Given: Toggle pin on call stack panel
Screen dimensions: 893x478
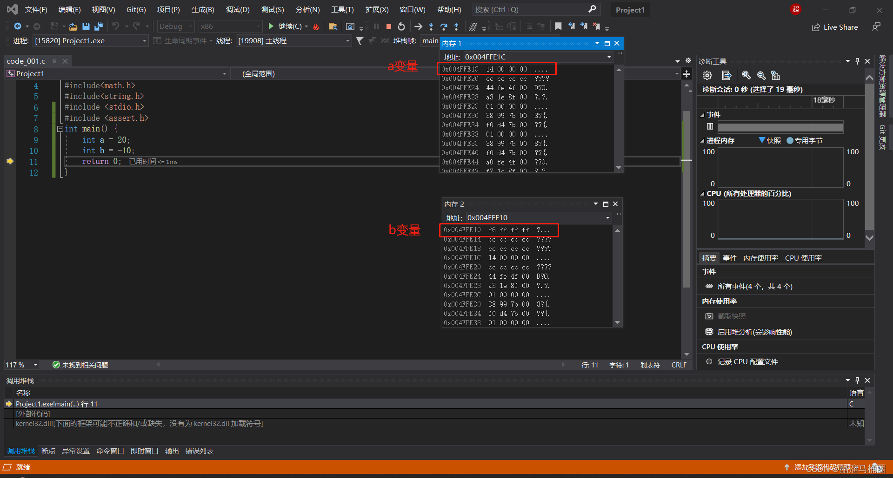Looking at the screenshot, I should coord(857,380).
